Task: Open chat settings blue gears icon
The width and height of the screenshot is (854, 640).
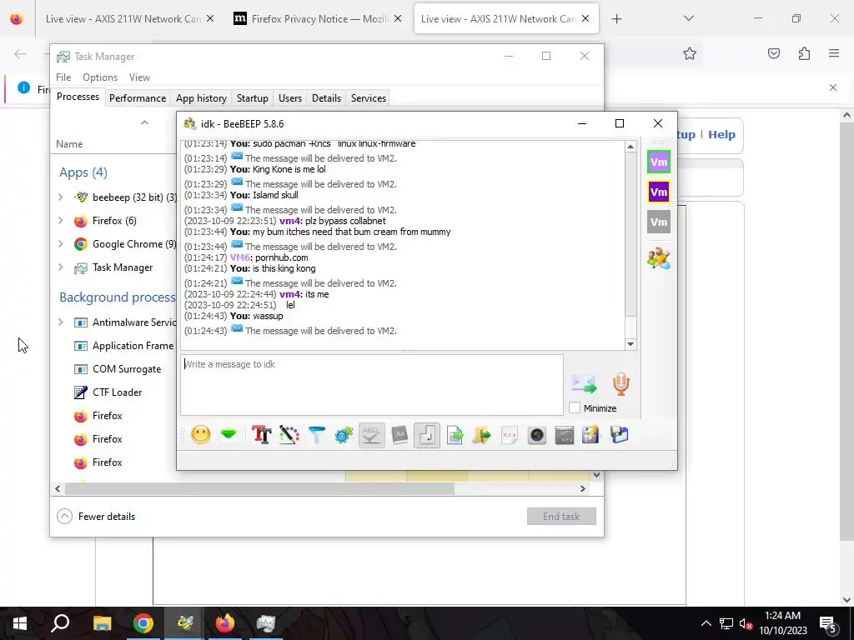Action: click(x=344, y=435)
